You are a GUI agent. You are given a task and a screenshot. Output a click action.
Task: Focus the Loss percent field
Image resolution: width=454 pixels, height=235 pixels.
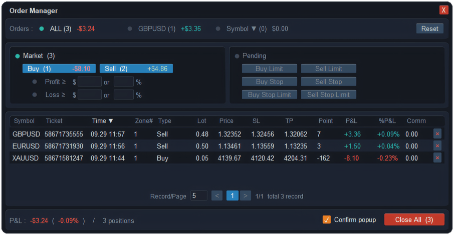124,94
